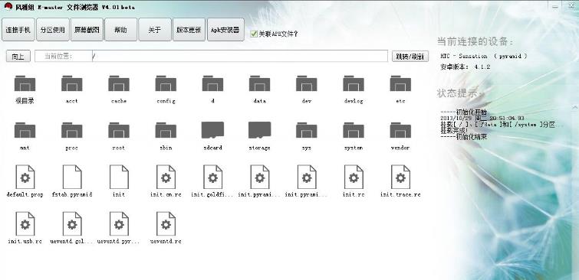Select the system folder icon
579x280 pixels.
coord(354,130)
